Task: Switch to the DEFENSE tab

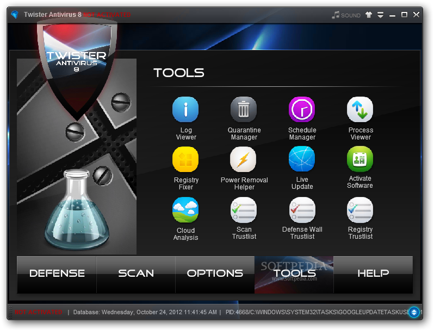Action: pos(57,275)
